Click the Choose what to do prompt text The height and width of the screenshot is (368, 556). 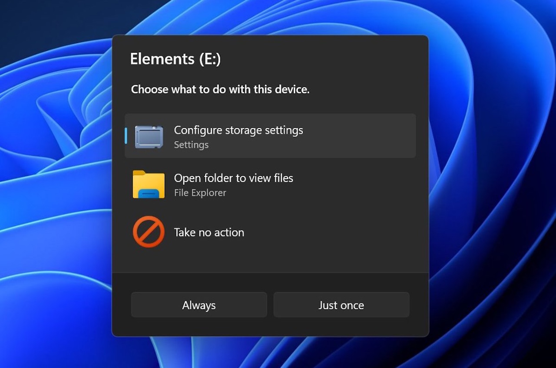(x=220, y=90)
